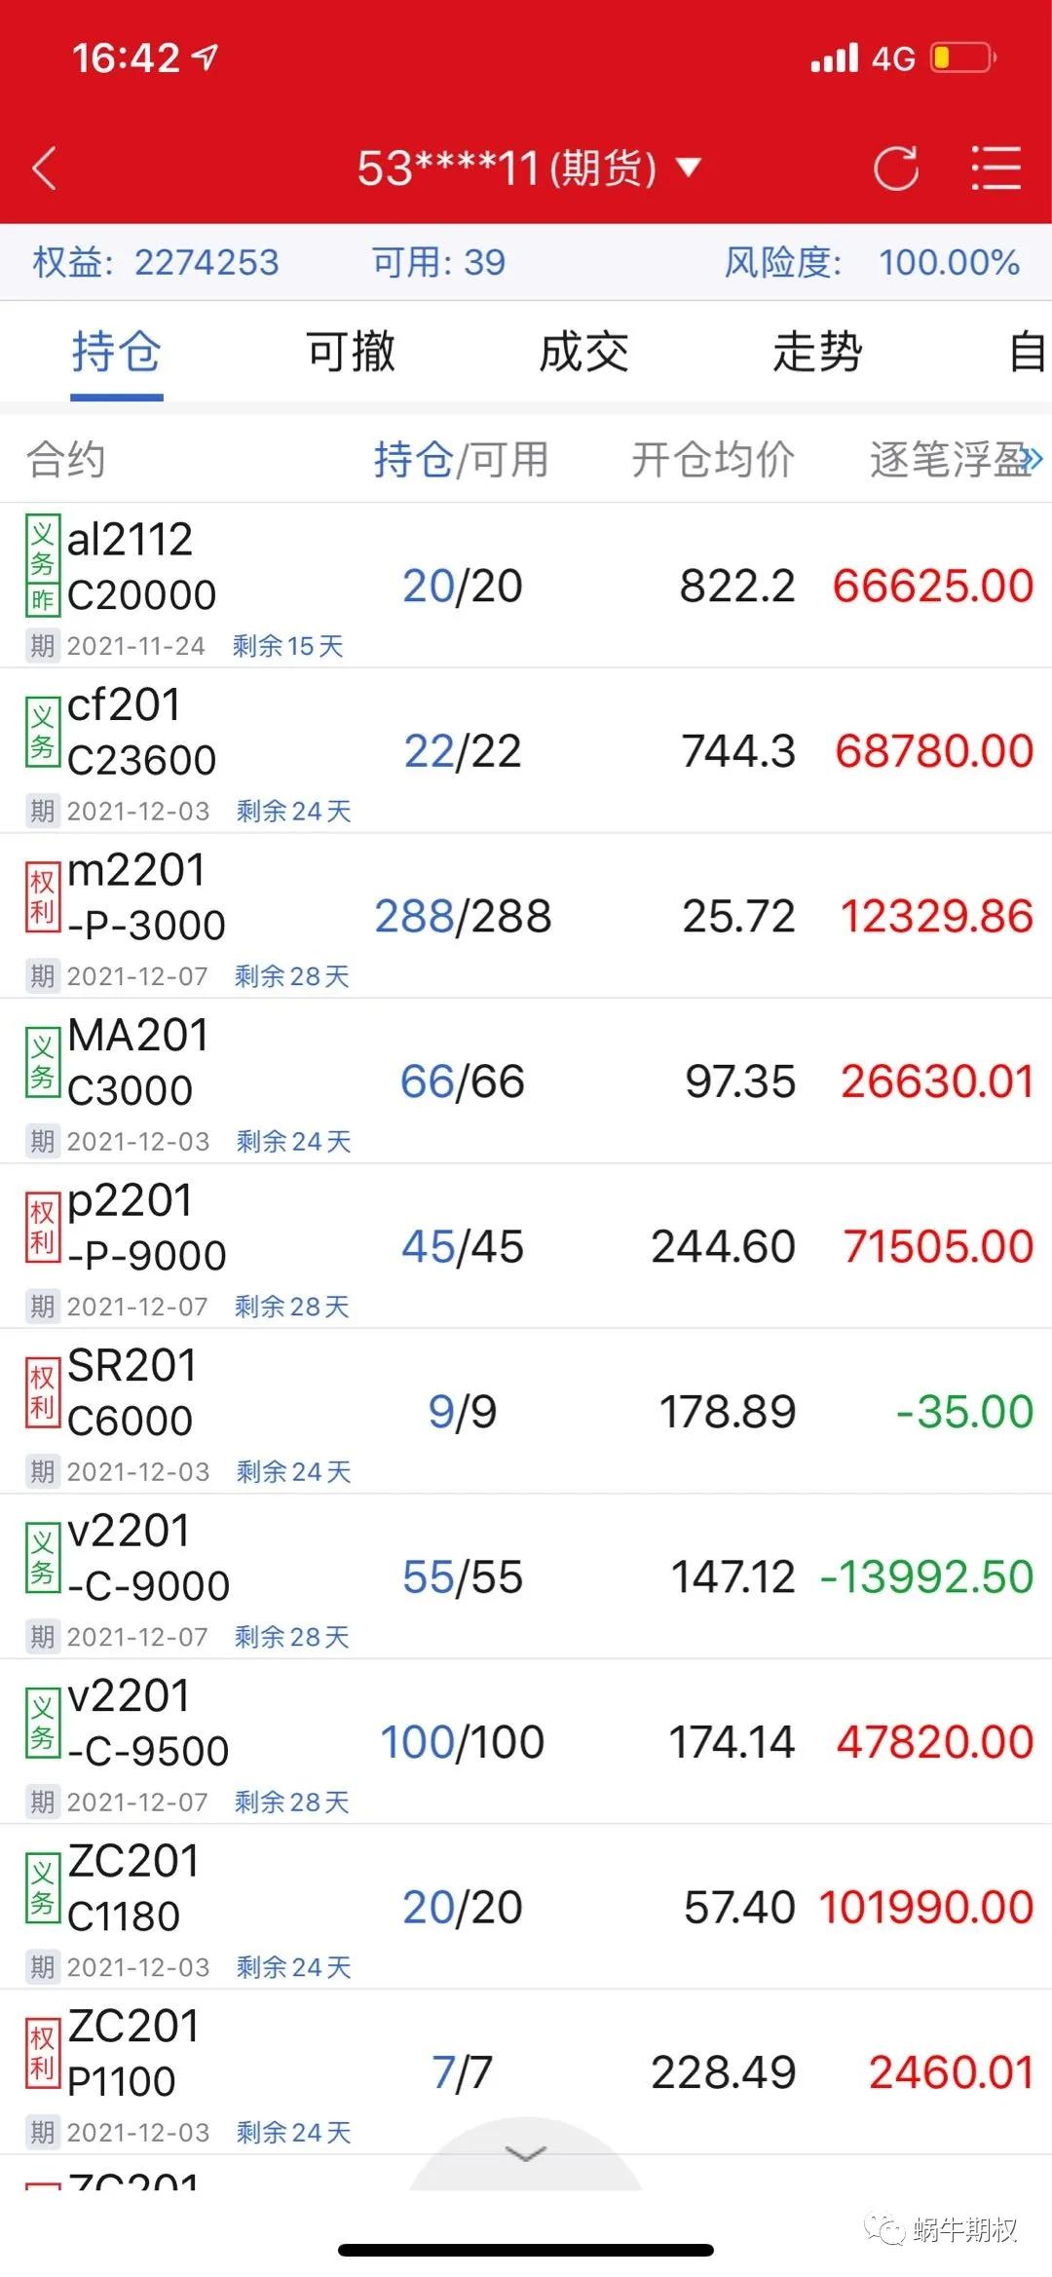Tap the 开仓均价 column header
Screen dimensions: 1052x2277
tap(713, 460)
